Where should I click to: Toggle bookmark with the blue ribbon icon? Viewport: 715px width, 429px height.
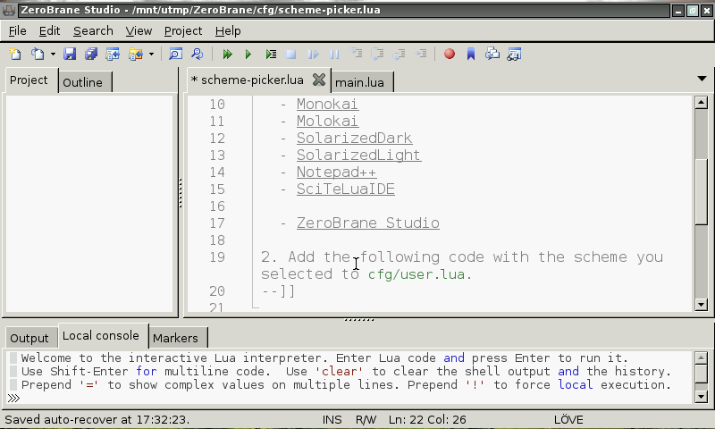[471, 54]
